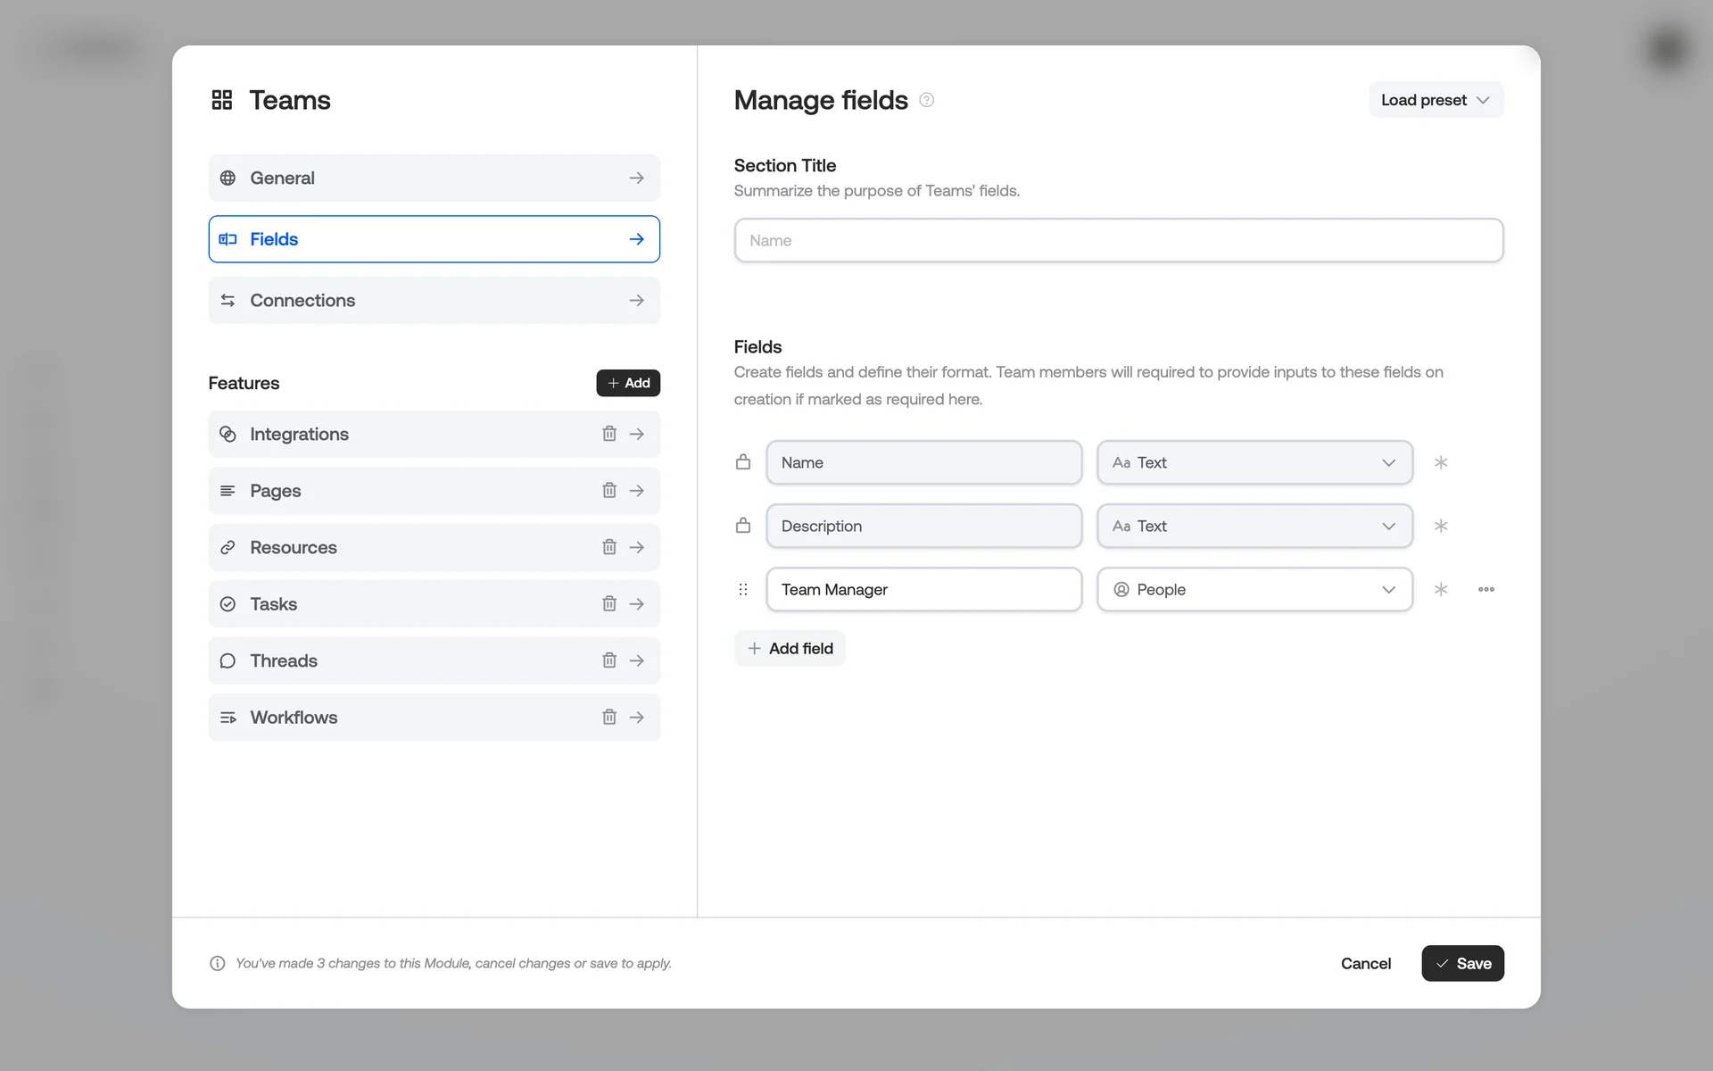Click the Add field button
The height and width of the screenshot is (1071, 1713).
coord(790,649)
